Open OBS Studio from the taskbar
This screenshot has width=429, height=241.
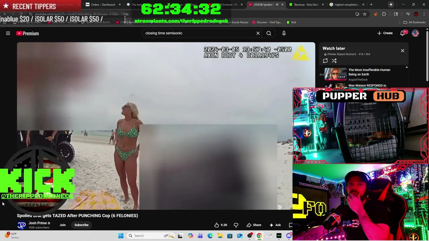[250, 236]
